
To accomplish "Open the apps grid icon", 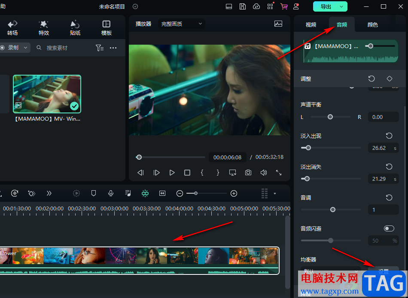I will [x=270, y=7].
